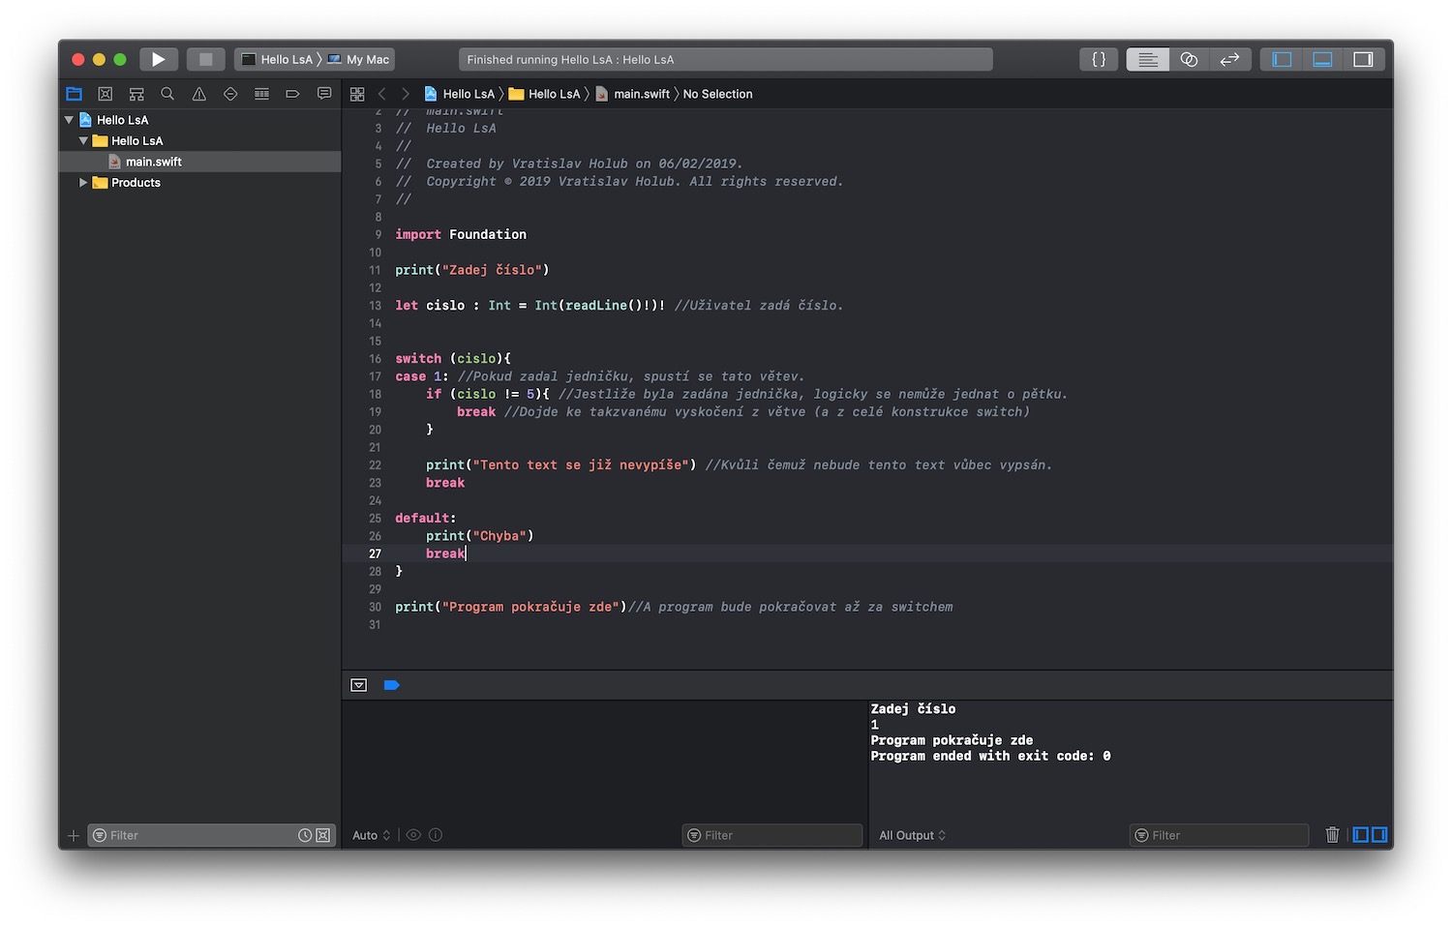Open the Debug navigator
Screen dimensions: 1452x927
click(261, 94)
